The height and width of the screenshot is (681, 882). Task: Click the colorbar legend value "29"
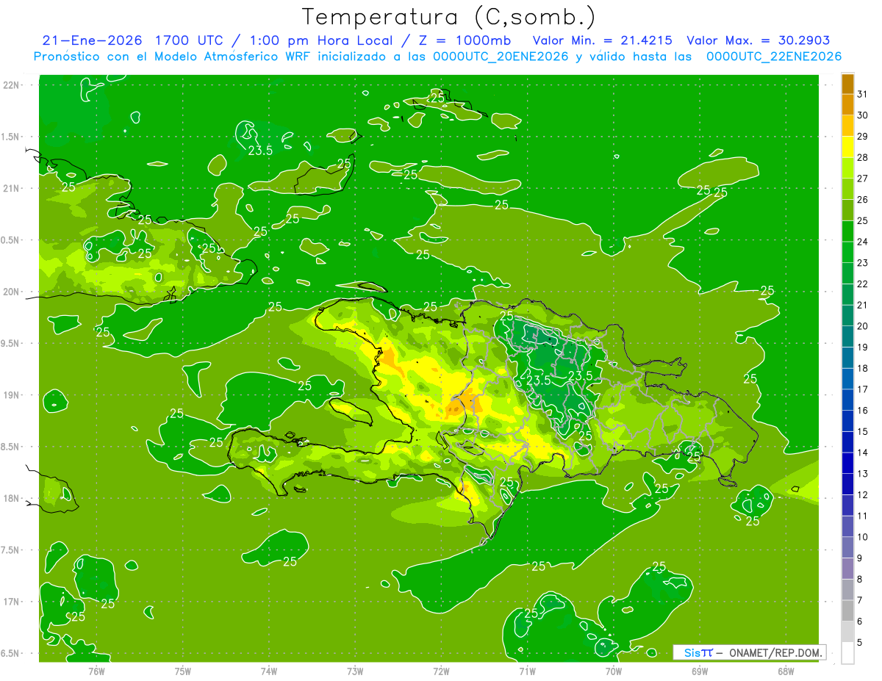pos(862,137)
